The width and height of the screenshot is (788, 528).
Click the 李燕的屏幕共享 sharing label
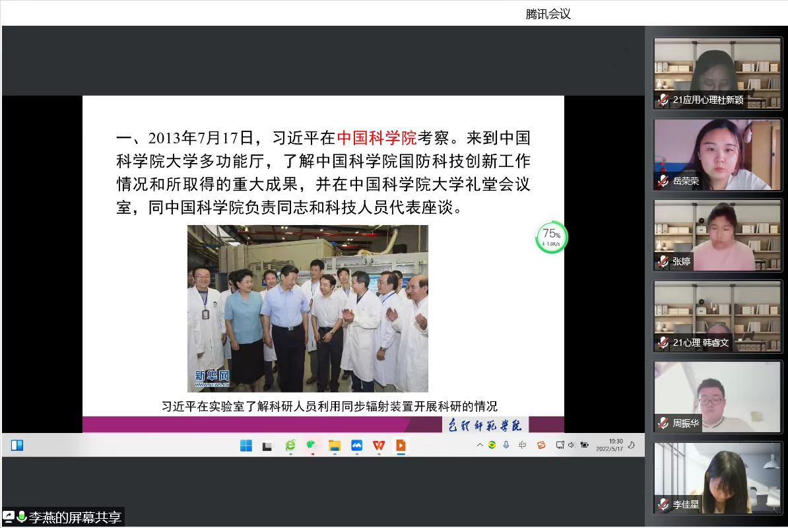click(x=75, y=517)
